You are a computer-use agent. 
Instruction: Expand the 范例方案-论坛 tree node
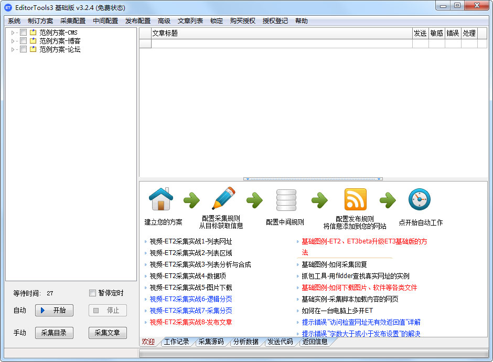click(13, 50)
